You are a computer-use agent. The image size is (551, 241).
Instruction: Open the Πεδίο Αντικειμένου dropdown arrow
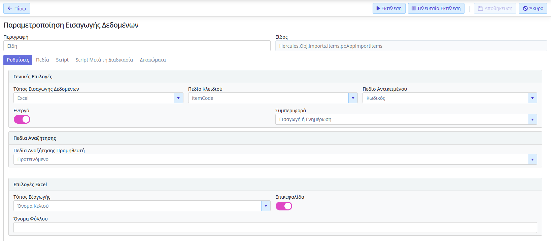coord(532,98)
